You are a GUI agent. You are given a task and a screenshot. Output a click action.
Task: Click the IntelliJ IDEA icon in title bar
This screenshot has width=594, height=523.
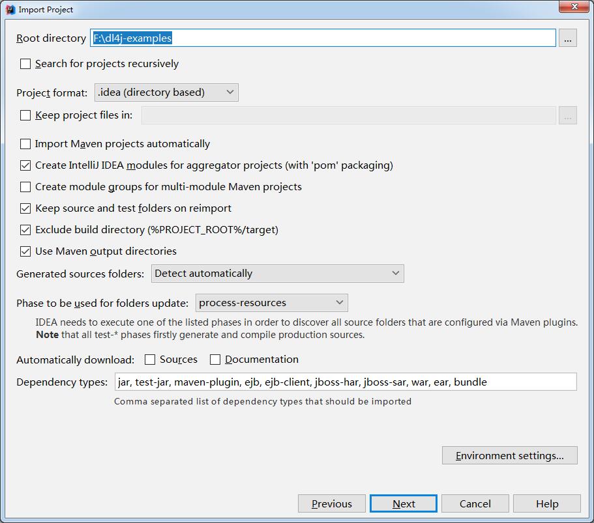(x=10, y=10)
